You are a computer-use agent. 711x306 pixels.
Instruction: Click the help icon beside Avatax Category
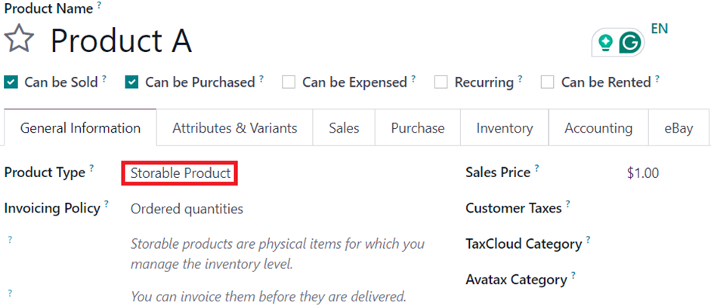click(x=573, y=275)
